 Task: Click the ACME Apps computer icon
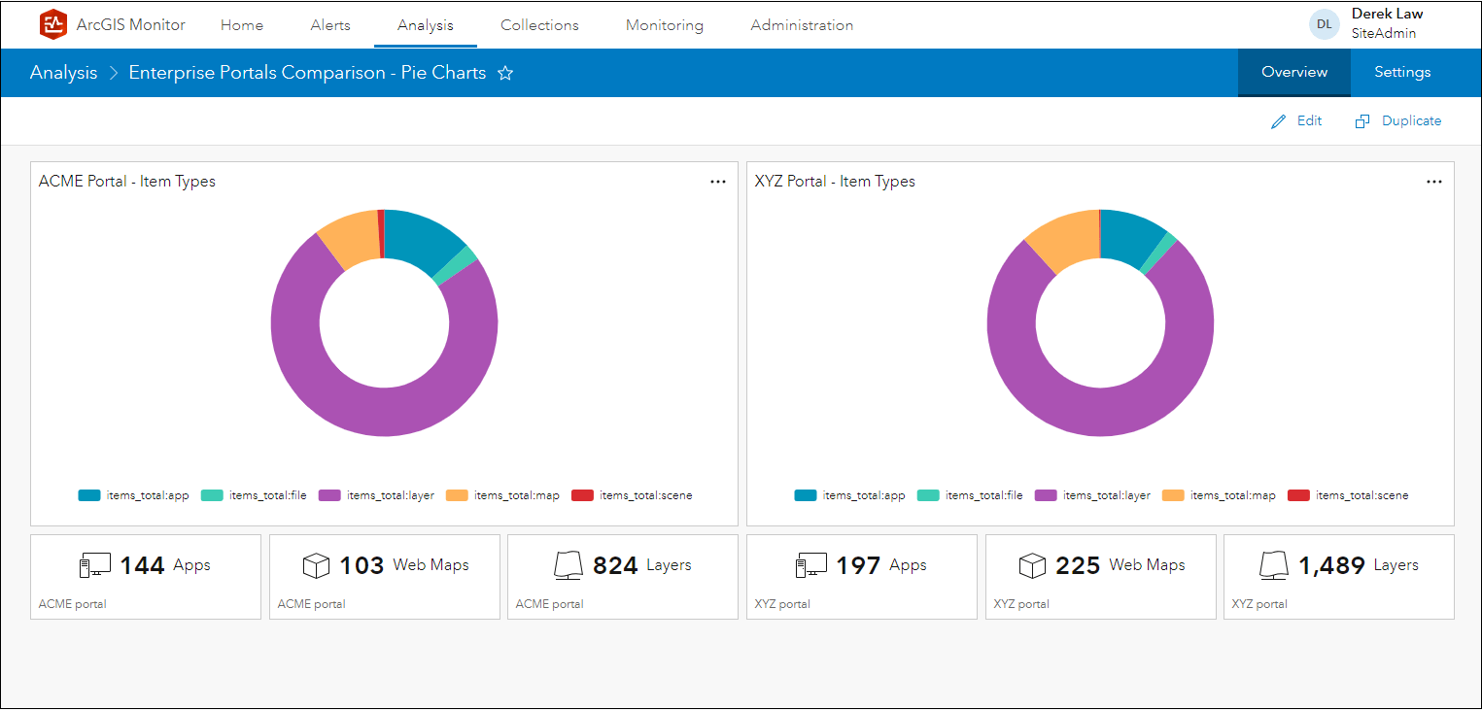[x=95, y=565]
